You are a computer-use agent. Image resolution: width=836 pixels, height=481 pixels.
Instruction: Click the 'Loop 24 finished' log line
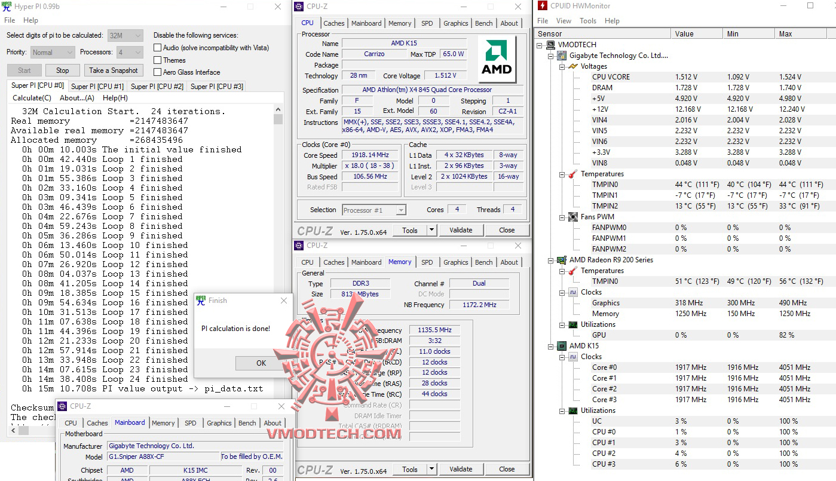click(x=105, y=379)
